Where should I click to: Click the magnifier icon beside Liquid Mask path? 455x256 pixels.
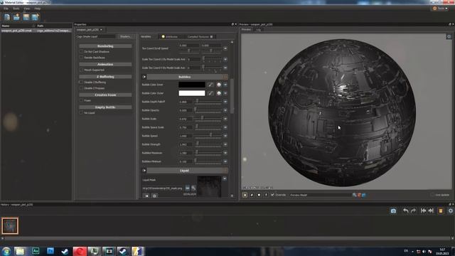tap(193, 188)
